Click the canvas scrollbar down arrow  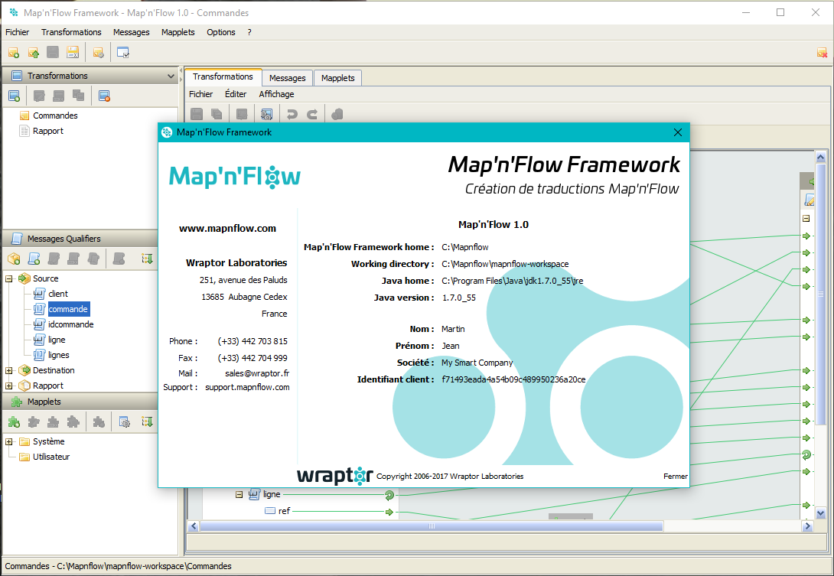coord(821,513)
